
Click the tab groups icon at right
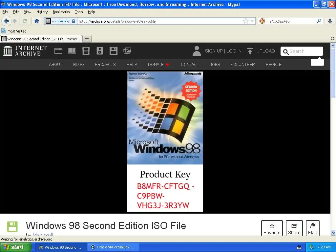point(333,39)
